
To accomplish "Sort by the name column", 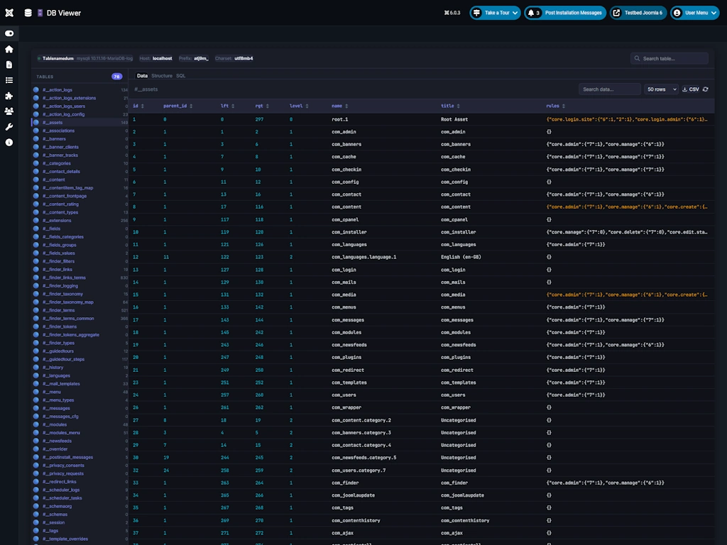I will (x=340, y=106).
